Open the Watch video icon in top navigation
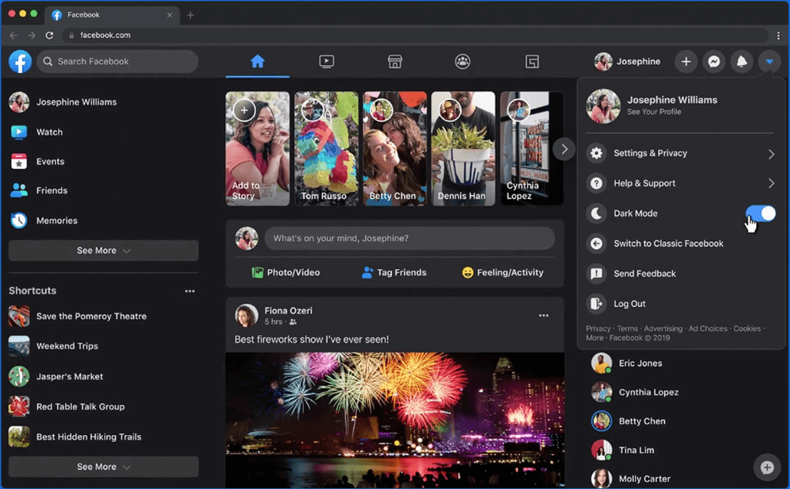790x489 pixels. (327, 61)
